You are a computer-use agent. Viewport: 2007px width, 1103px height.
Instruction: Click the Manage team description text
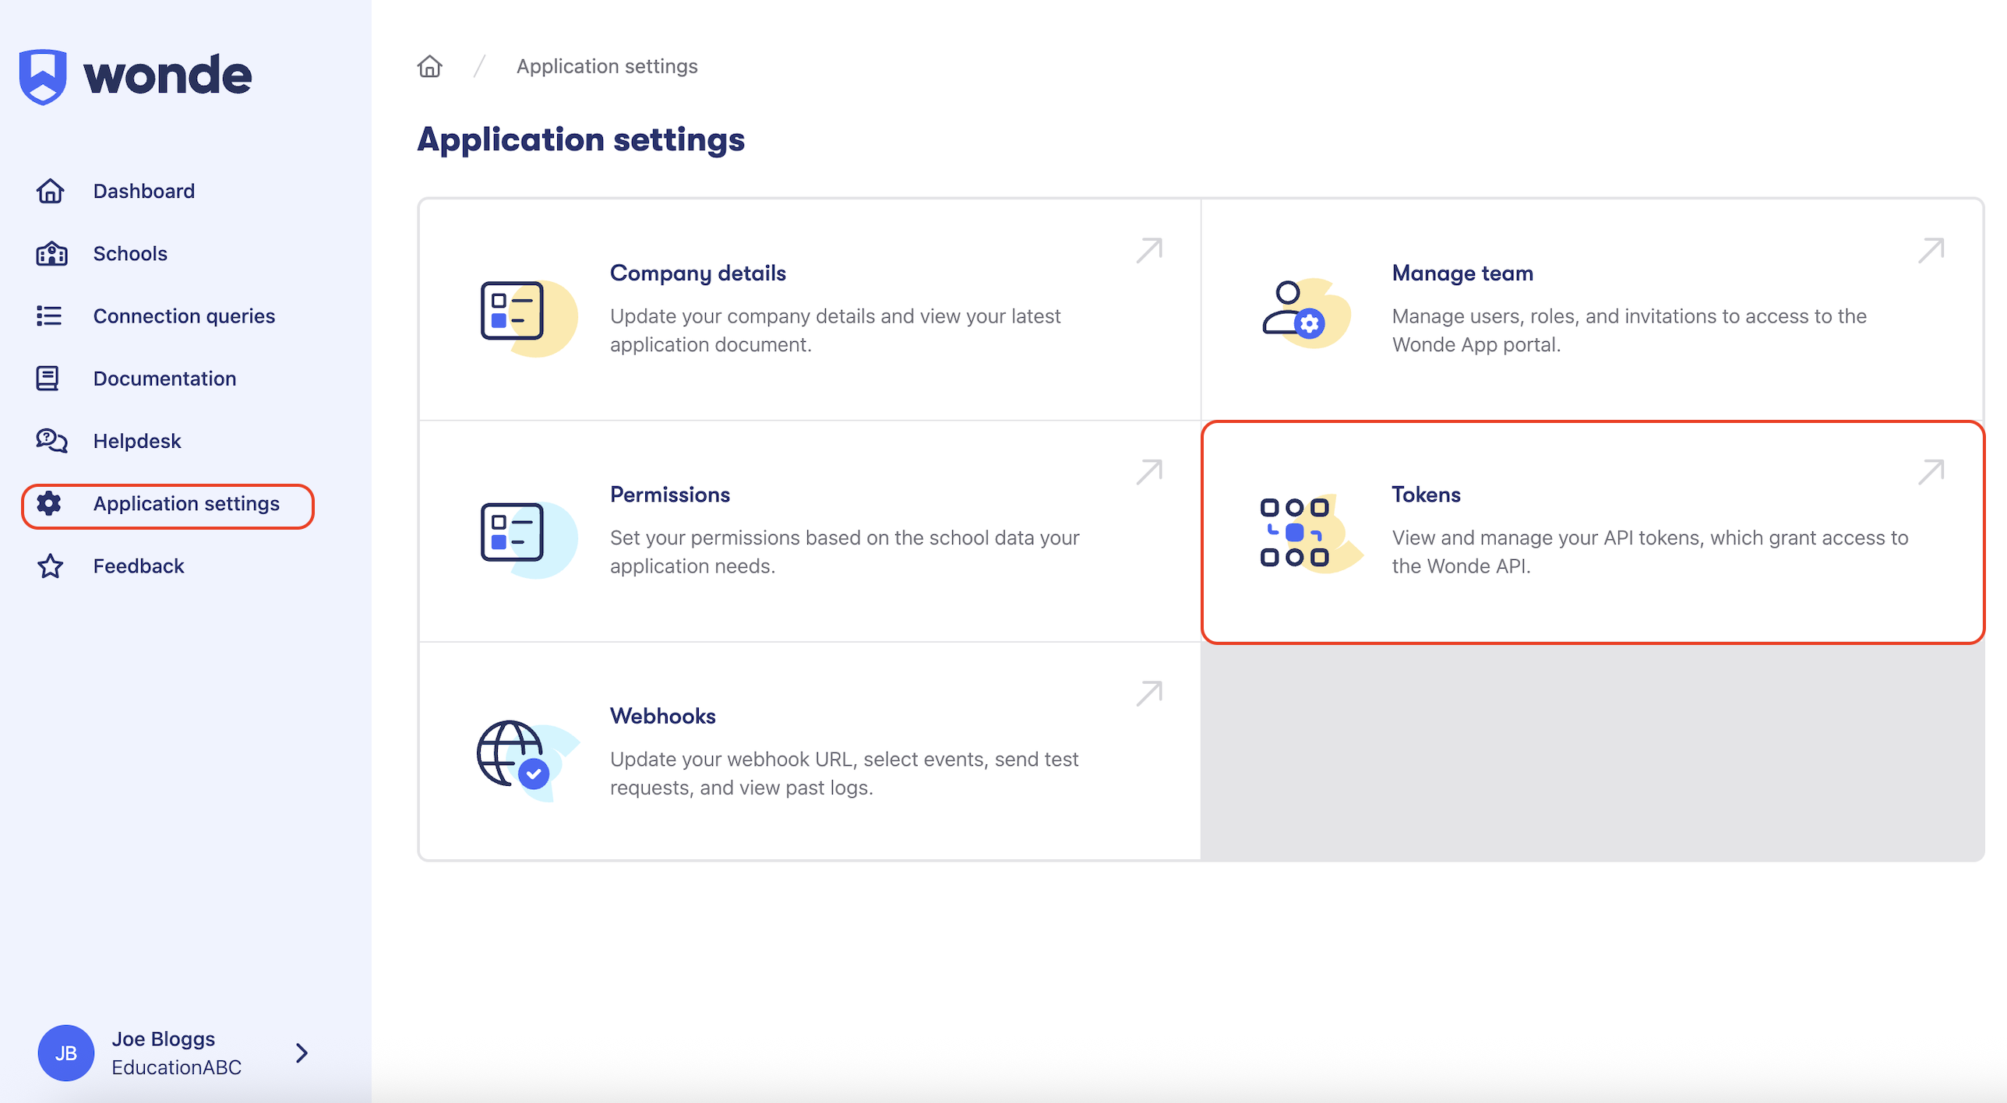click(1629, 330)
